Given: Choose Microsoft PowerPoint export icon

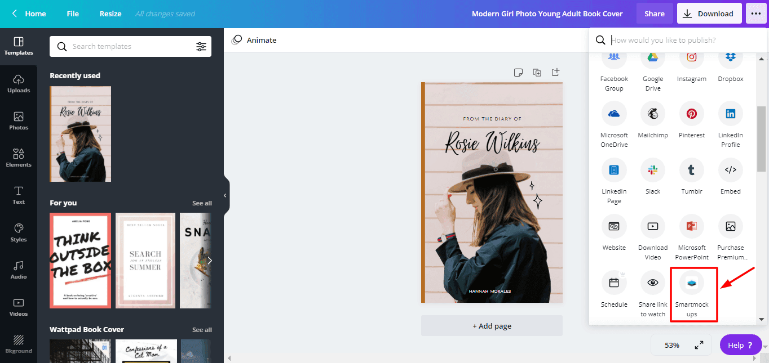Looking at the screenshot, I should (692, 226).
